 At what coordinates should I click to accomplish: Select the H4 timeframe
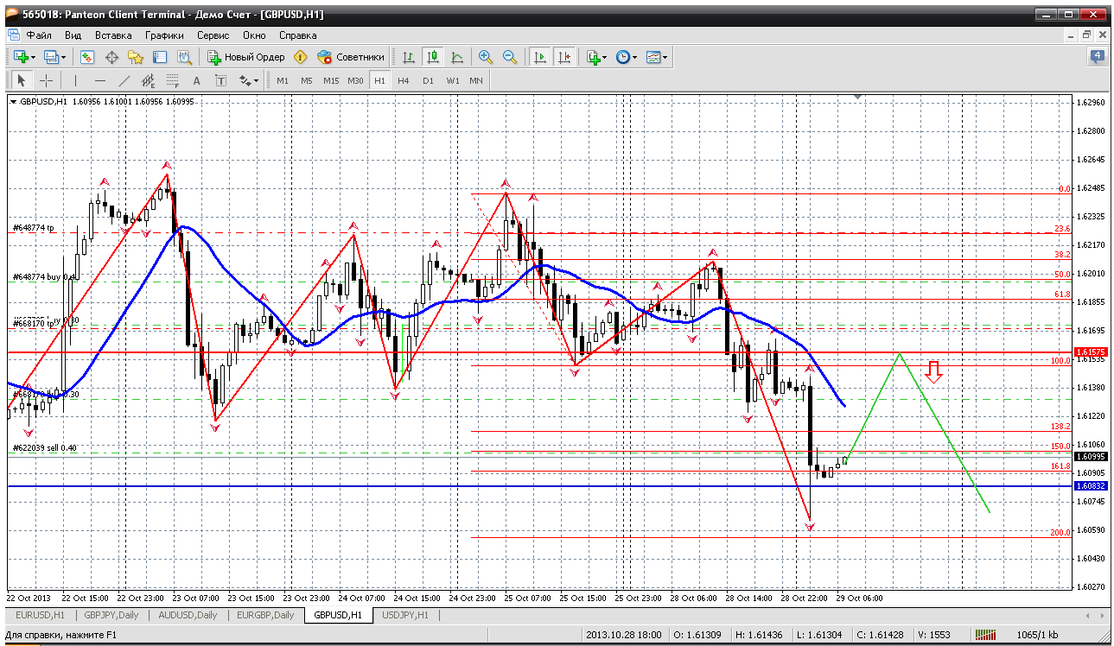tap(403, 80)
